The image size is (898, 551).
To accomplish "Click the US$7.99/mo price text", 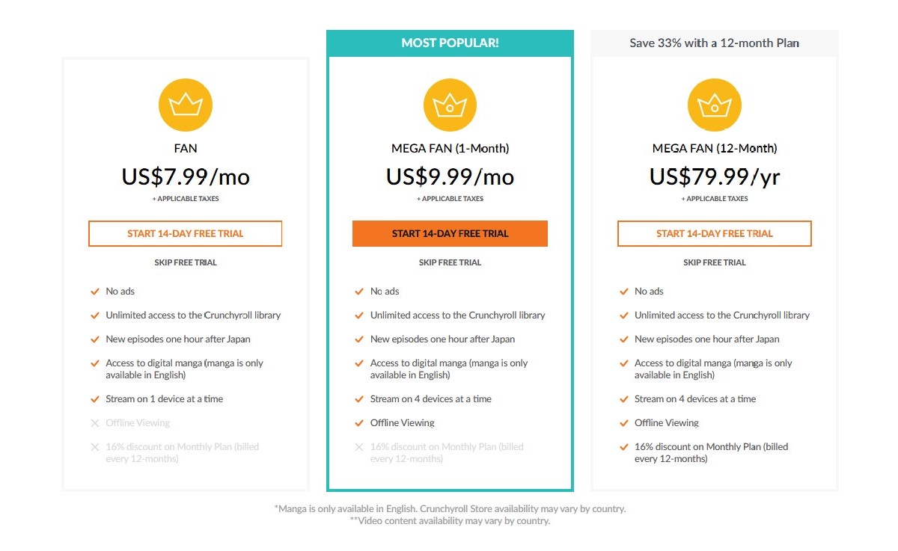I will point(186,176).
